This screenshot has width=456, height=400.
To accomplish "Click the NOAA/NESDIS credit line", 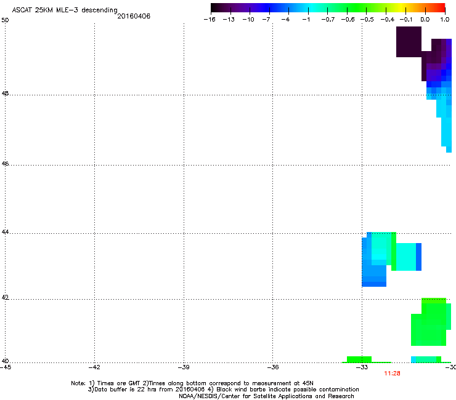I will point(266,396).
